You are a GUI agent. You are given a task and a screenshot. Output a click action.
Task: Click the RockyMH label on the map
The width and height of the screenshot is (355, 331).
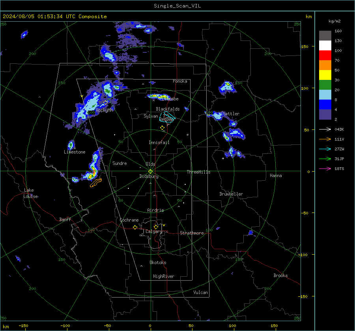(x=104, y=110)
